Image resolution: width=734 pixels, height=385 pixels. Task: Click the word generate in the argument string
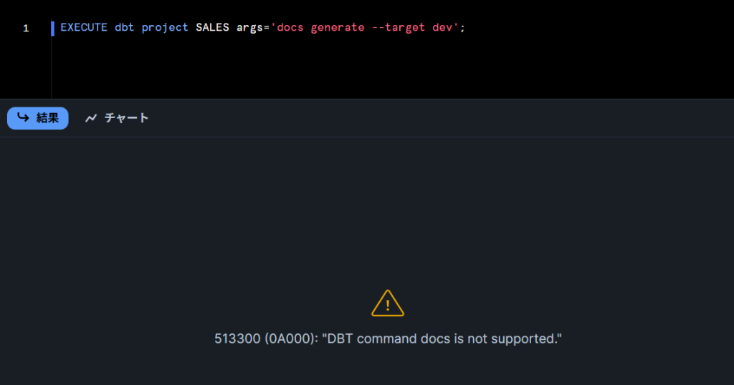pos(338,28)
